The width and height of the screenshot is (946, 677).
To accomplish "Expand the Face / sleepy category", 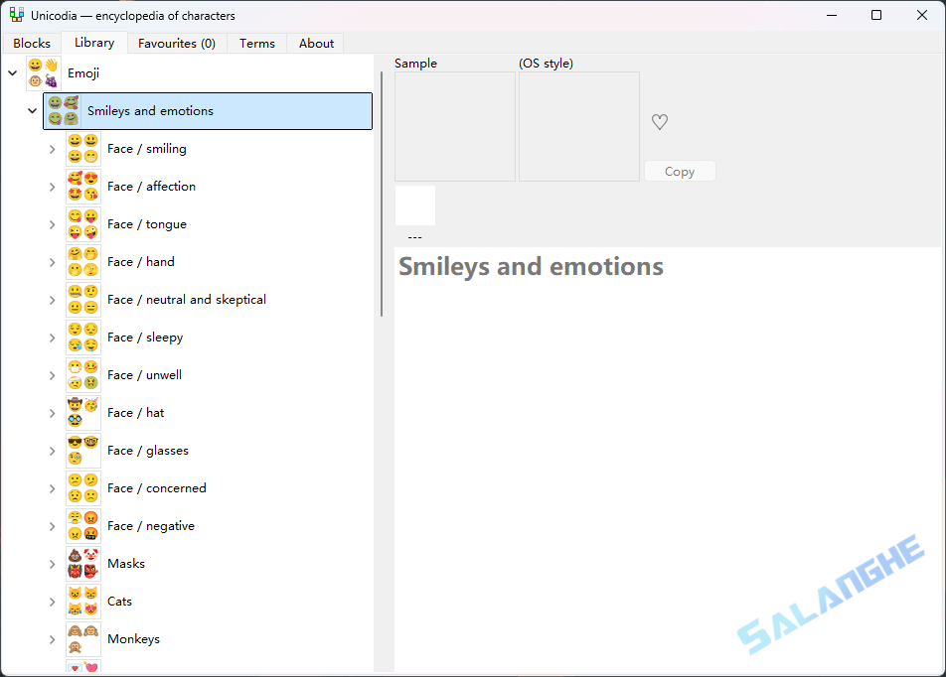I will [53, 338].
